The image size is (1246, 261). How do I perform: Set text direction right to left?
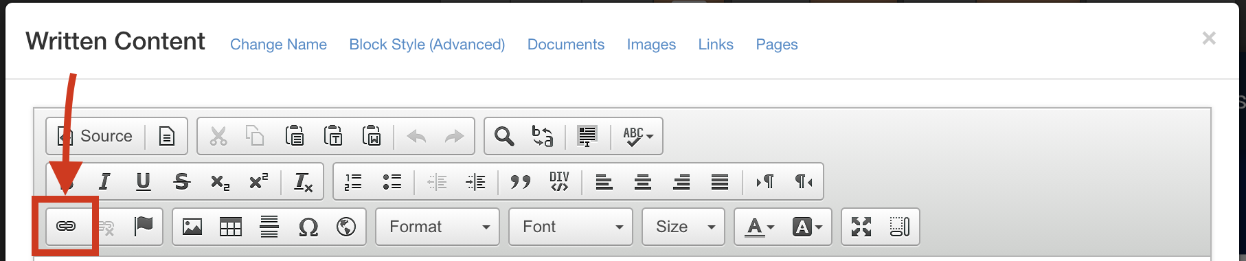tap(803, 181)
